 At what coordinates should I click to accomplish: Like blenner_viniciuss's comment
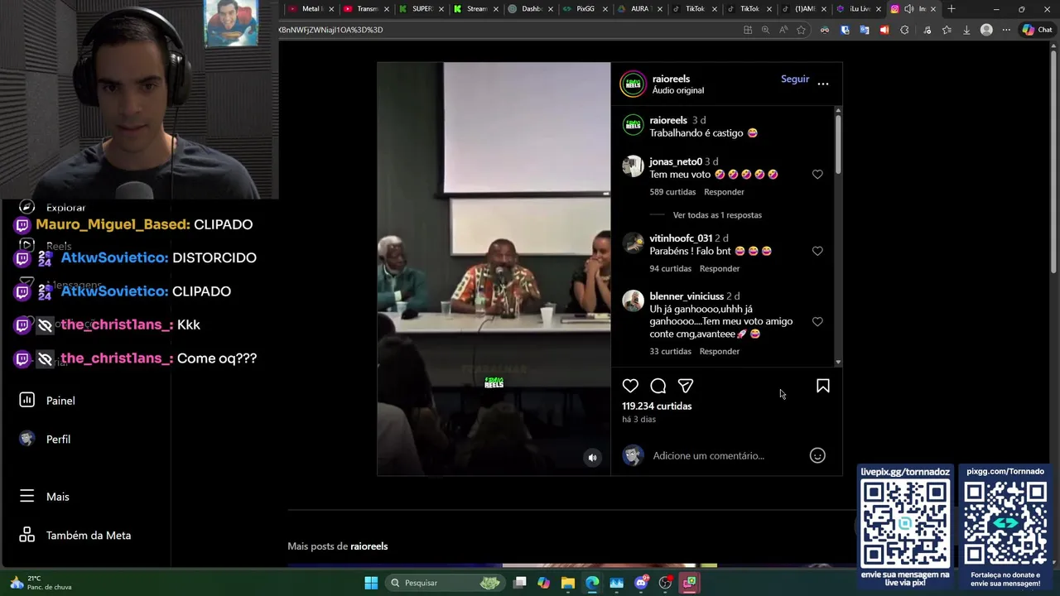point(817,321)
